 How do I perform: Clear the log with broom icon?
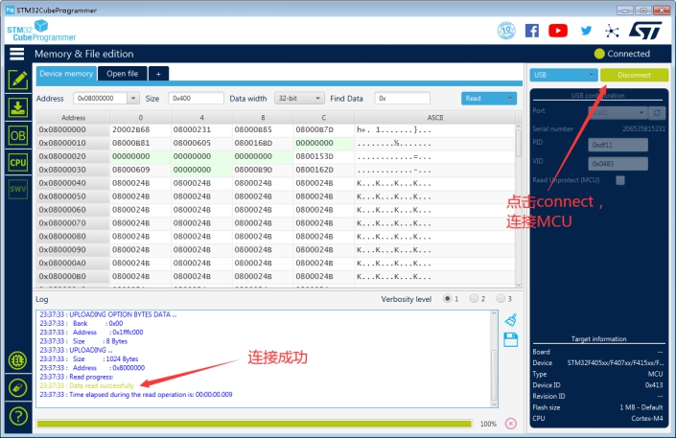pos(511,320)
